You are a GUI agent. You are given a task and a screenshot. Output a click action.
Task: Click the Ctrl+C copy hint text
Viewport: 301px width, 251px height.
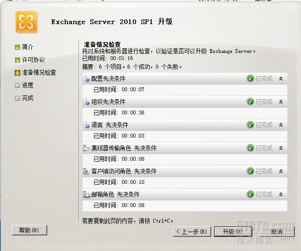[x=128, y=221]
